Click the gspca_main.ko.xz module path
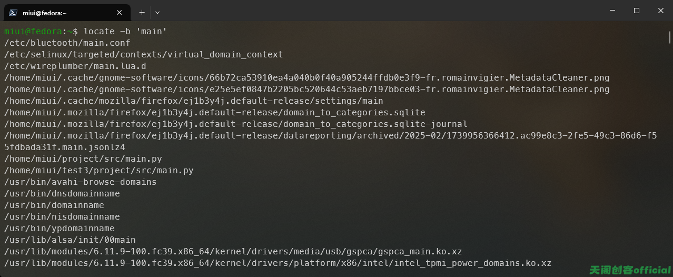This screenshot has width=673, height=277. click(233, 252)
